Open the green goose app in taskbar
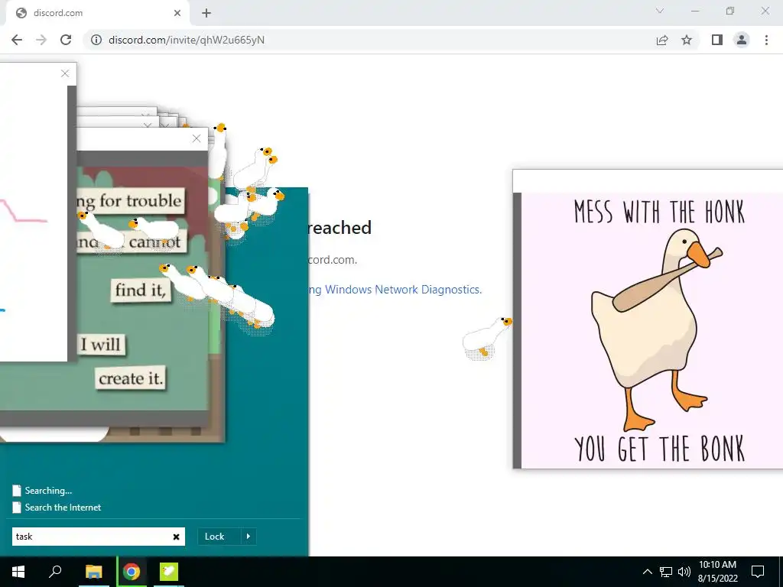The image size is (783, 587). pyautogui.click(x=169, y=572)
